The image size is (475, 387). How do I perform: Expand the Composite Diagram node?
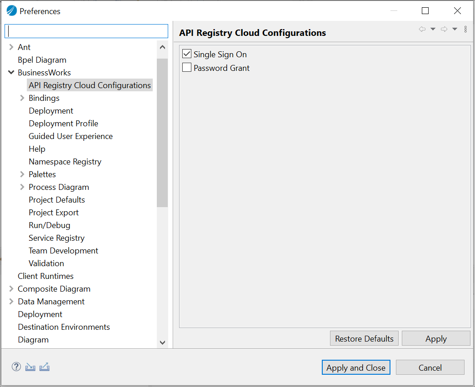[x=11, y=288]
